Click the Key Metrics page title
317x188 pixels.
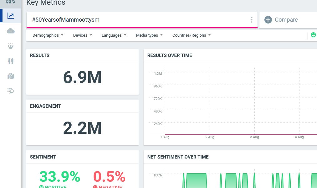click(x=46, y=3)
